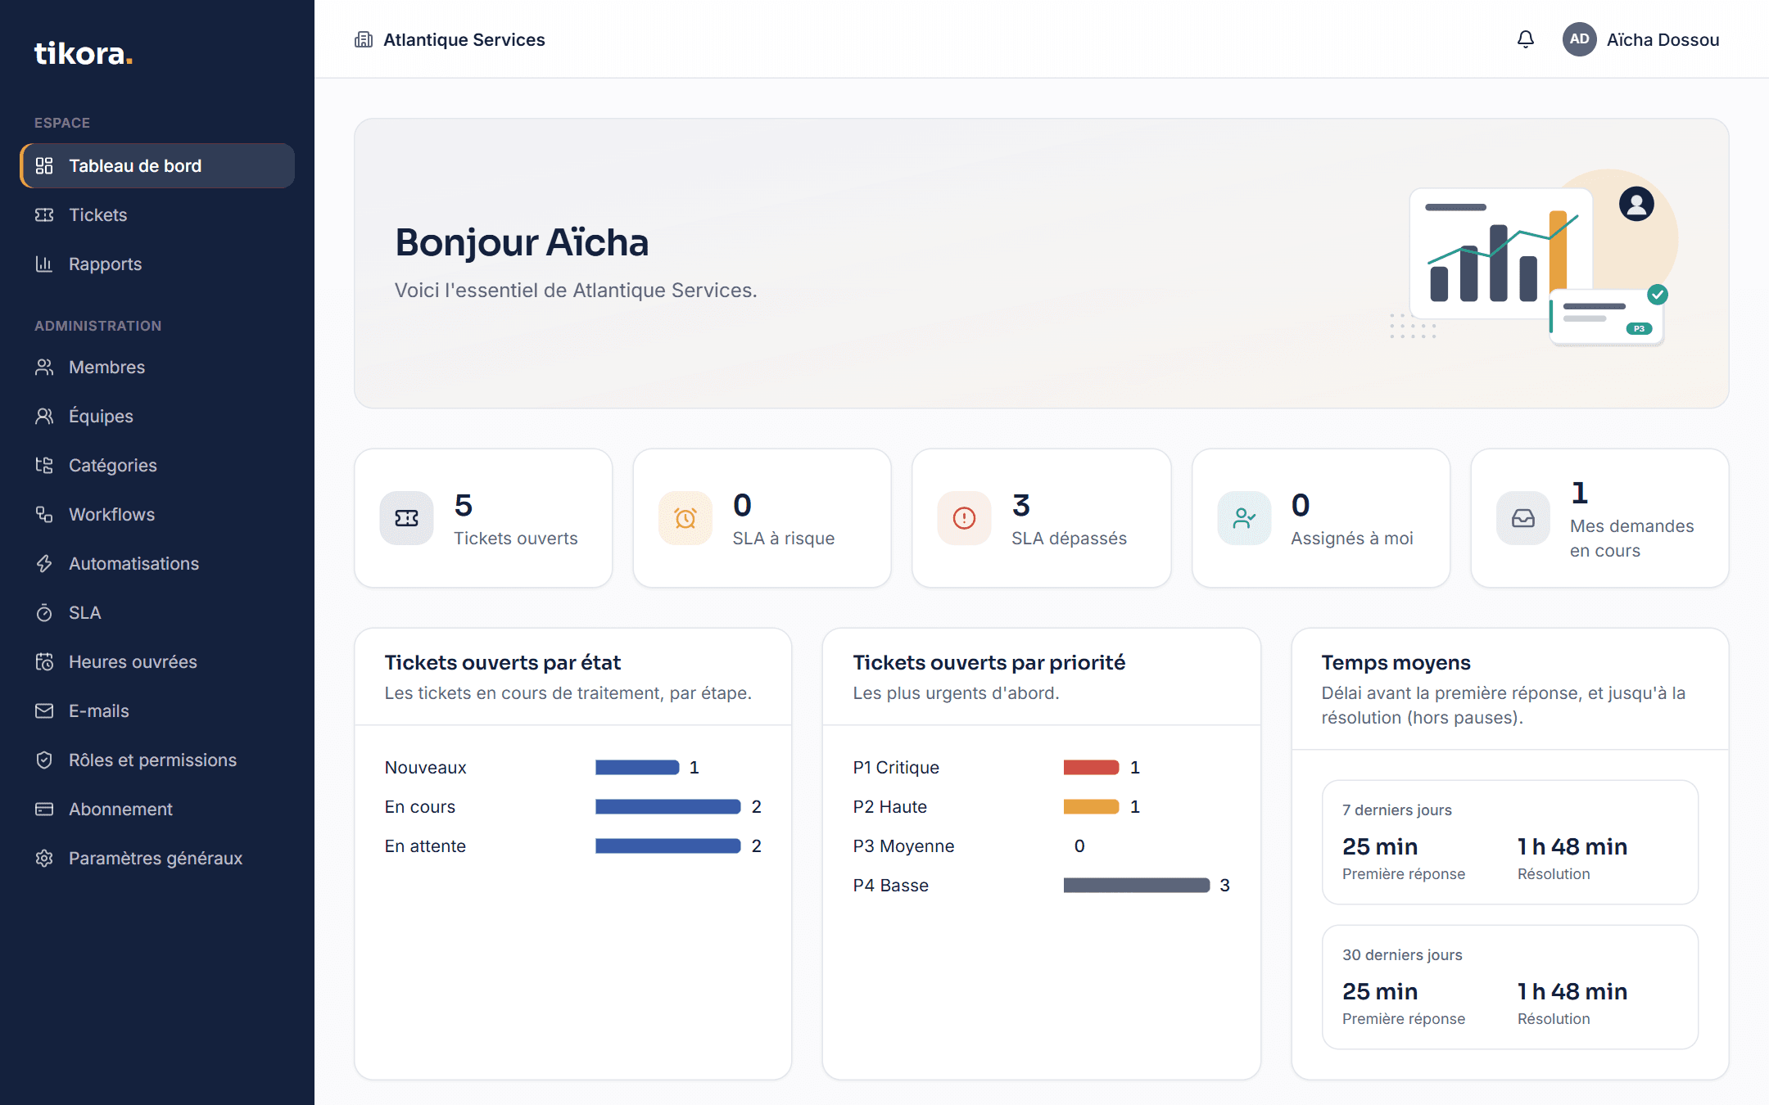This screenshot has width=1769, height=1105.
Task: Go to Rapports in sidebar
Action: (157, 264)
